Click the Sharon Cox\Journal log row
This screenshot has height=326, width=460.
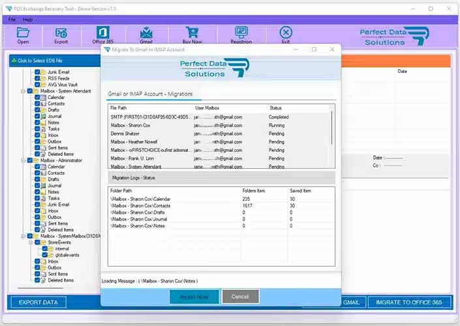[x=221, y=219]
